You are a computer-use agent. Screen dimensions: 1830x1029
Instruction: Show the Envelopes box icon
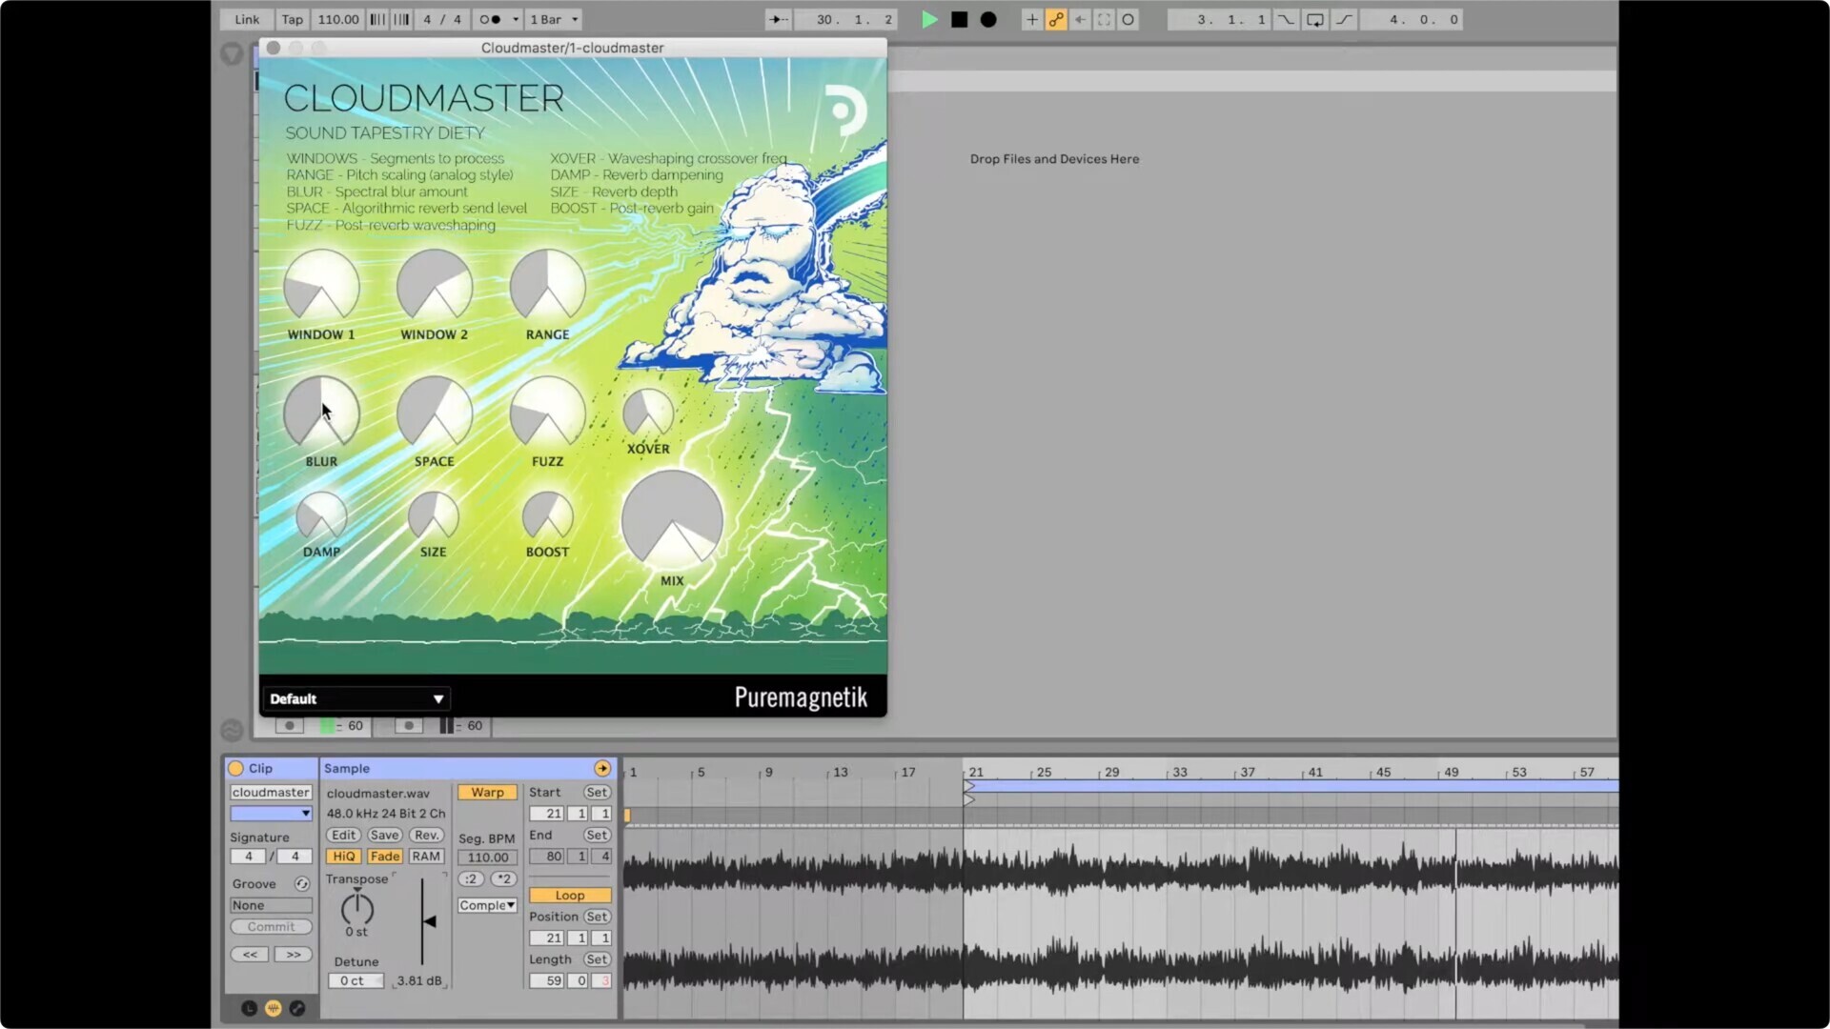(x=297, y=1008)
